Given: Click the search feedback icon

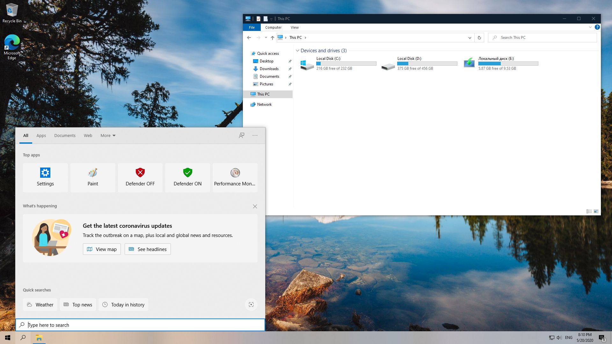Looking at the screenshot, I should tap(242, 135).
